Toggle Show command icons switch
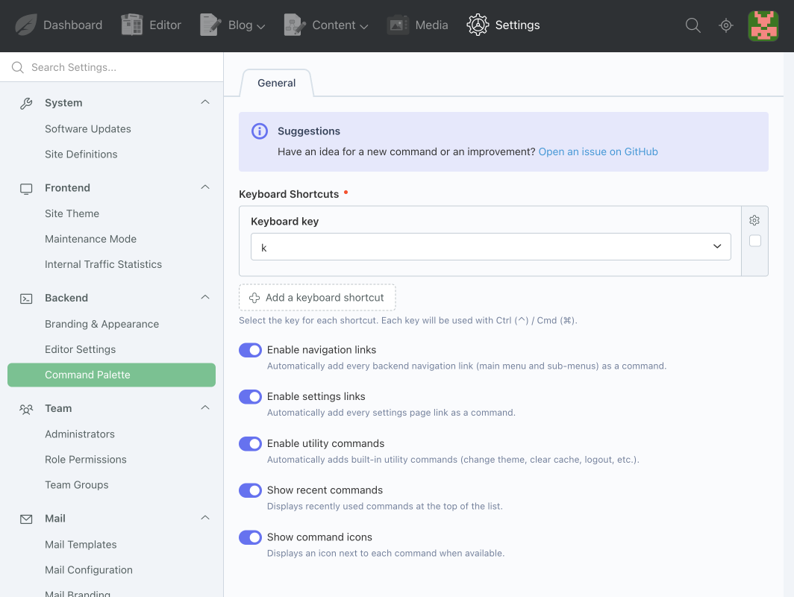Image resolution: width=794 pixels, height=597 pixels. [250, 537]
